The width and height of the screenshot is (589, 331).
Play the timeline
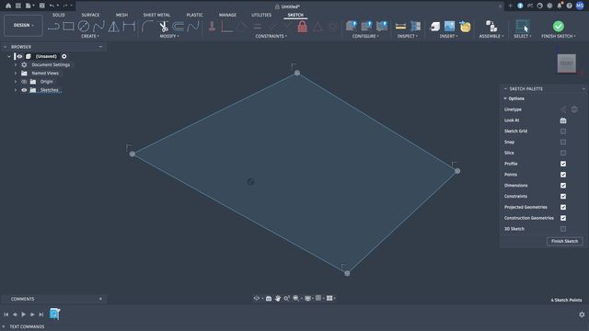pyautogui.click(x=23, y=314)
